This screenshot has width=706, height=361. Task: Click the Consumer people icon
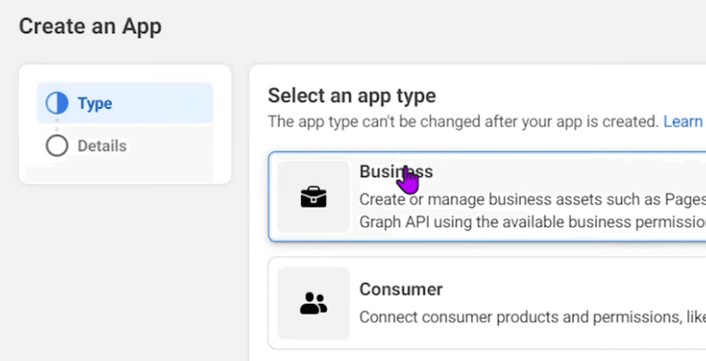pos(314,303)
